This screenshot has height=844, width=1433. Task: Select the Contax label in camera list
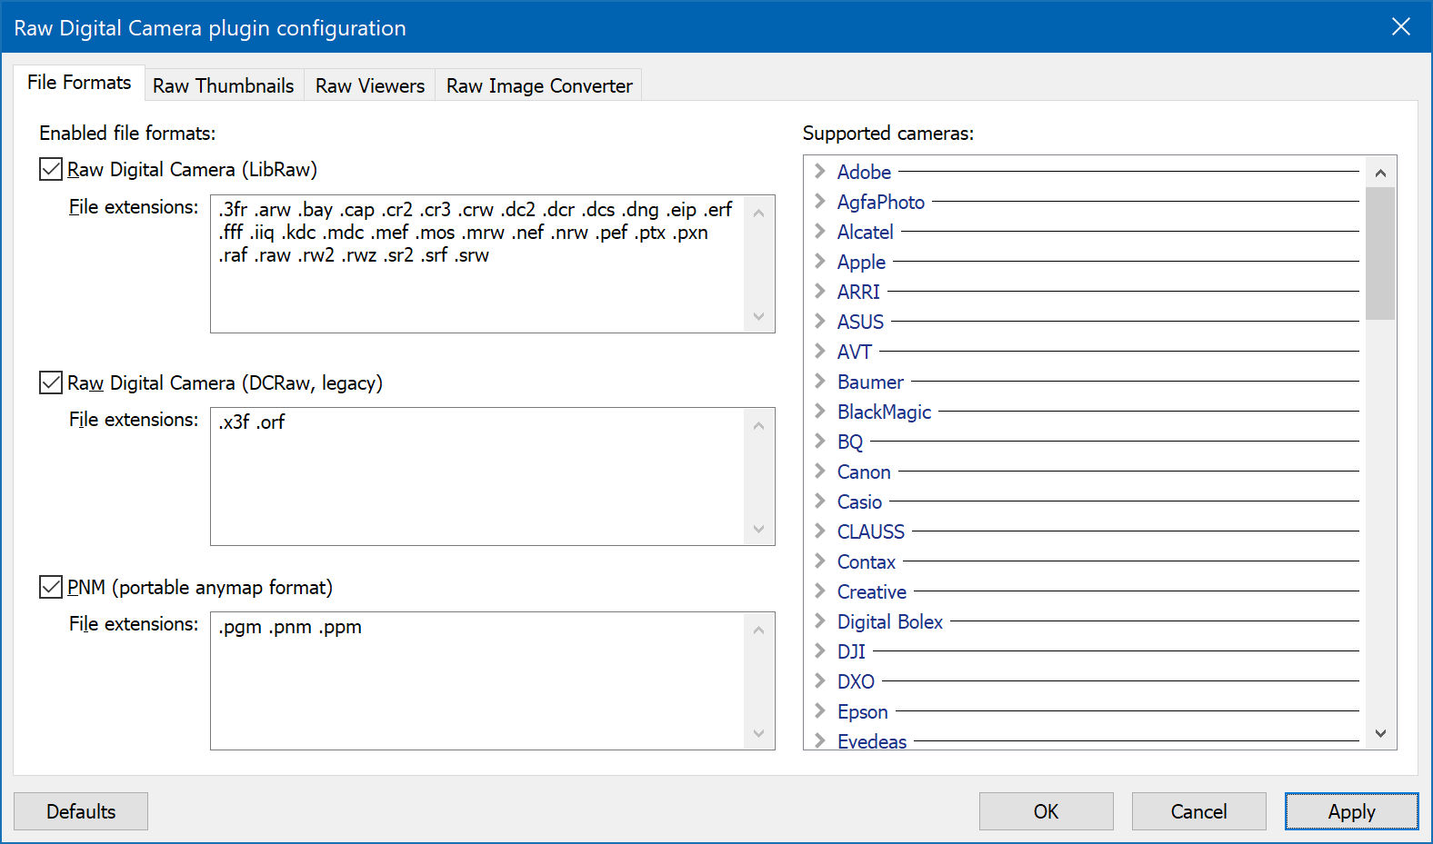click(x=866, y=561)
